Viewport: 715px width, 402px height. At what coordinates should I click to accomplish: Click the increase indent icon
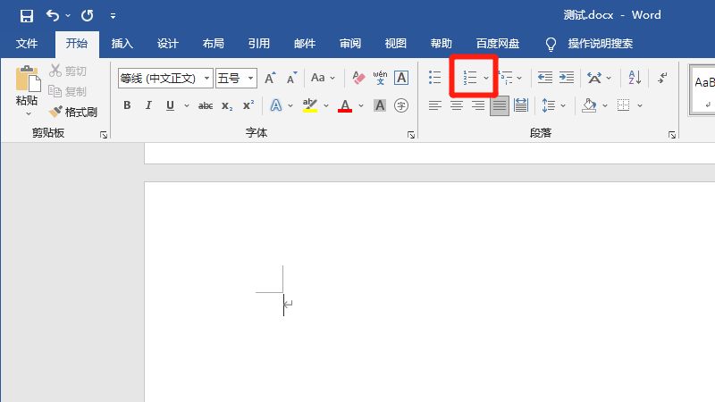coord(567,78)
